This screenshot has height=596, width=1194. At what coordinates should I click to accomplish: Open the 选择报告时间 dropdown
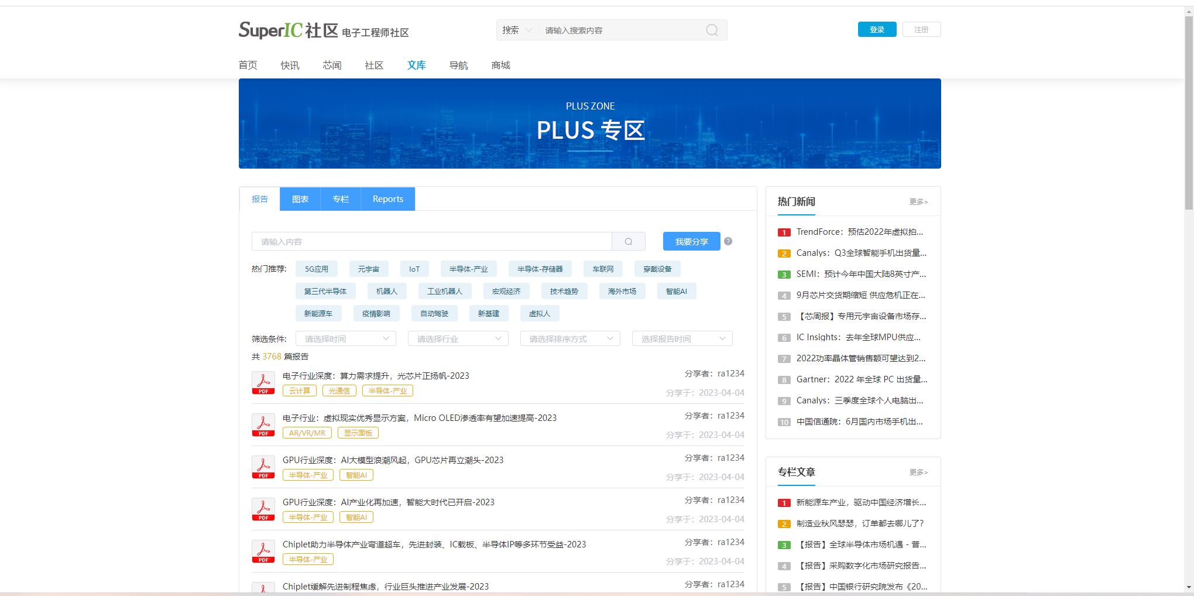tap(682, 338)
